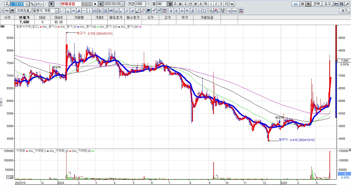
Task: Click the wave pattern indicator icon
Action: [229, 11]
